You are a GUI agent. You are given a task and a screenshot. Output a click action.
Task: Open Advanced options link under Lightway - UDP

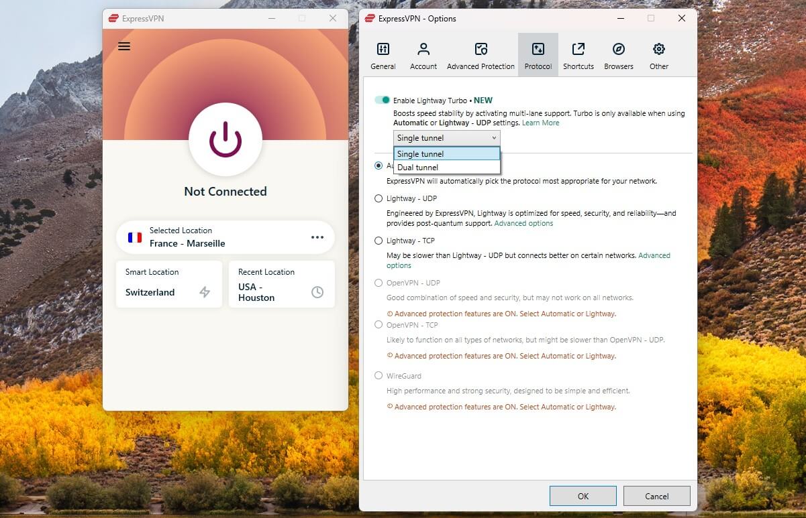pos(523,223)
